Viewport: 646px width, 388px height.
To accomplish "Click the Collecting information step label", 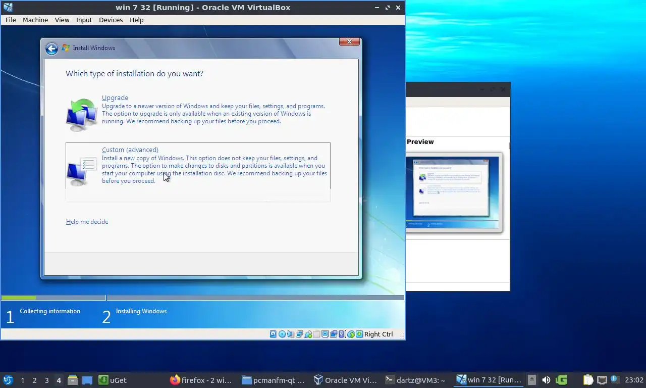I will coord(50,311).
